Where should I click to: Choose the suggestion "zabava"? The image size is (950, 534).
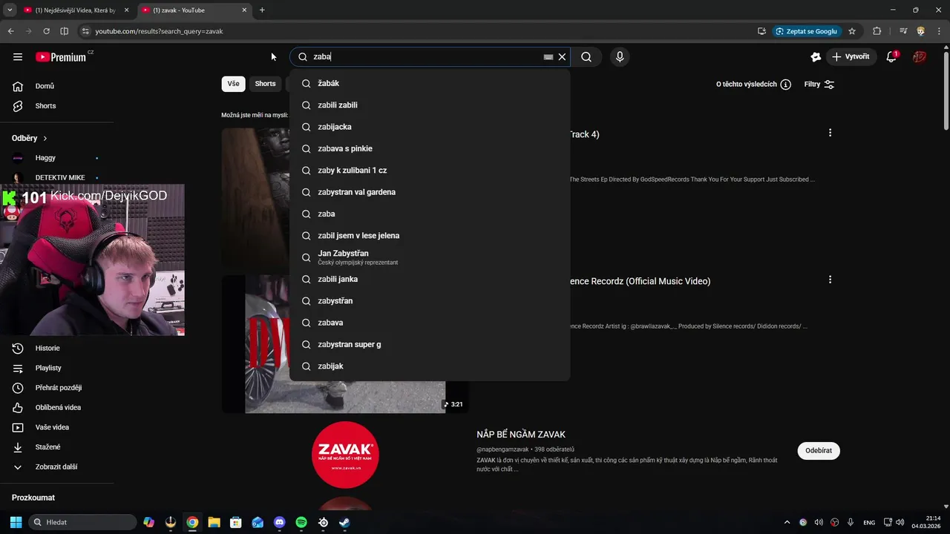(430, 323)
